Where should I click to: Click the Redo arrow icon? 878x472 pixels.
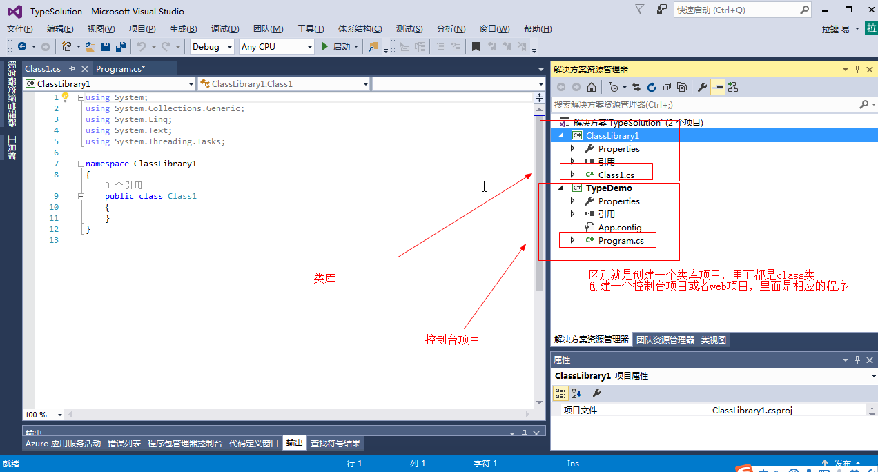pos(166,46)
